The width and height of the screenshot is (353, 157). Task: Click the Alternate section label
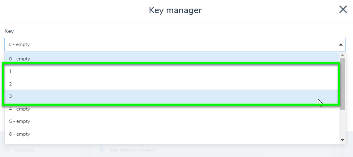24,150
